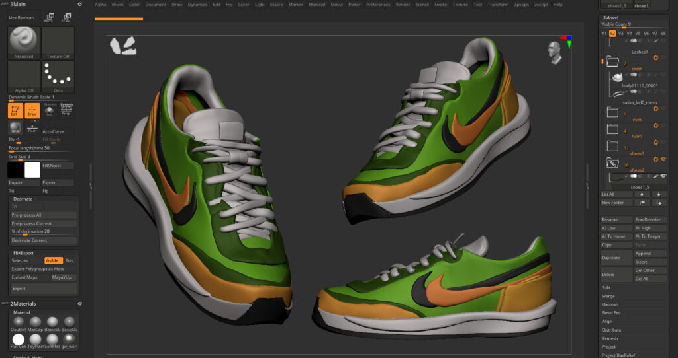The image size is (678, 358).
Task: Expand the hair1 folder
Action: [x=612, y=129]
